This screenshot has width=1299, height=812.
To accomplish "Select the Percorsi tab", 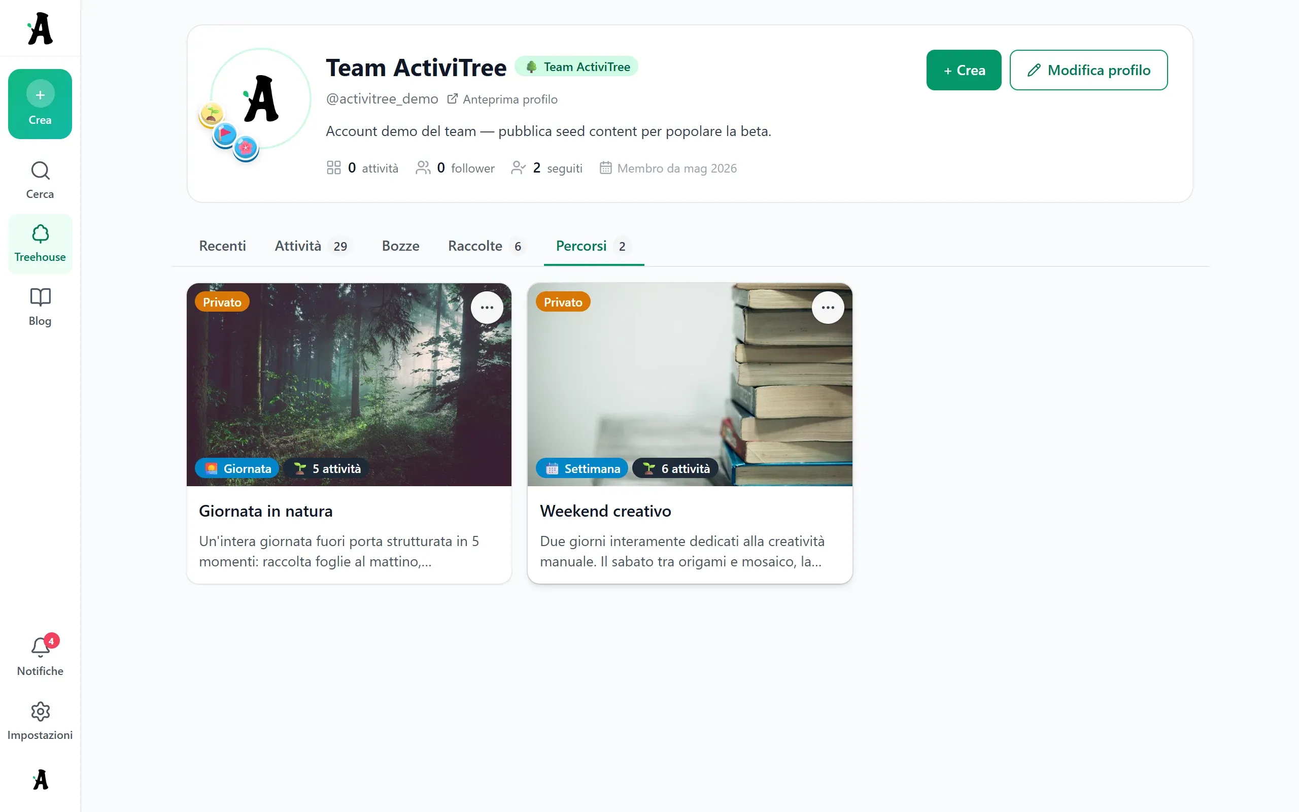I will click(x=594, y=246).
